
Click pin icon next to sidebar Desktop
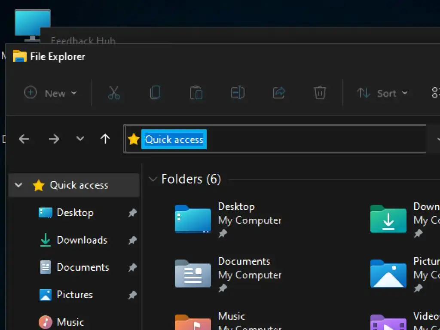(x=132, y=213)
